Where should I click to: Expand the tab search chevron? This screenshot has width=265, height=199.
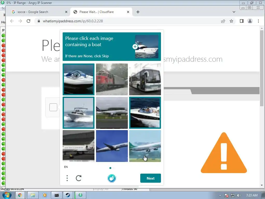pyautogui.click(x=234, y=12)
